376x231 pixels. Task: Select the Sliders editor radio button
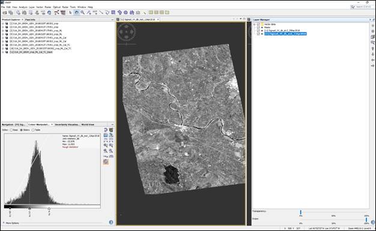coord(22,130)
